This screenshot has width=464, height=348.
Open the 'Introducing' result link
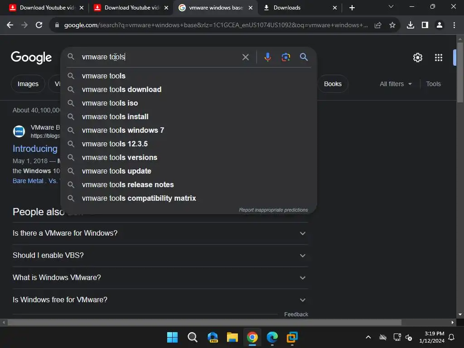[35, 149]
